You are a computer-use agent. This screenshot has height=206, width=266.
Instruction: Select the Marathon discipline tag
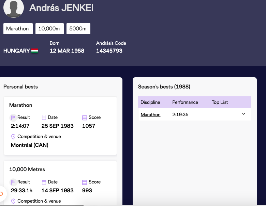pos(17,29)
